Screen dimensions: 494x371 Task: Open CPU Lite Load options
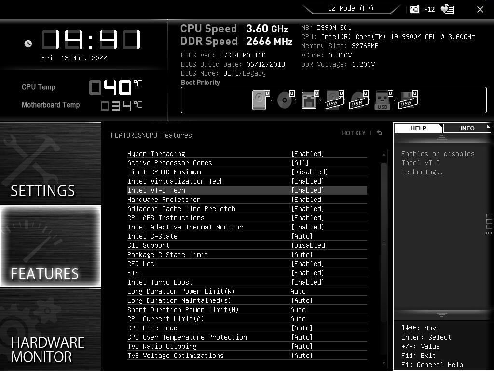247,328
